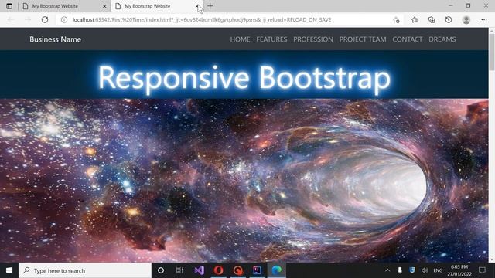Open Task View

pos(179,270)
